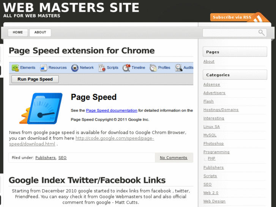
Task: Open the Flash category
Action: point(208,101)
